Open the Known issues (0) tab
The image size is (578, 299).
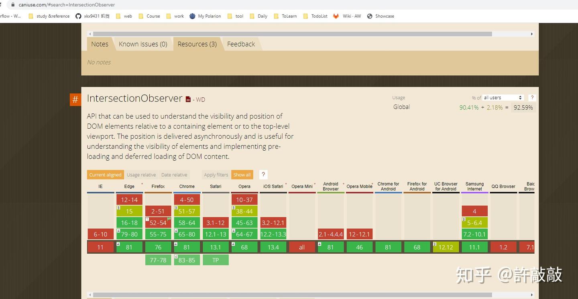143,44
